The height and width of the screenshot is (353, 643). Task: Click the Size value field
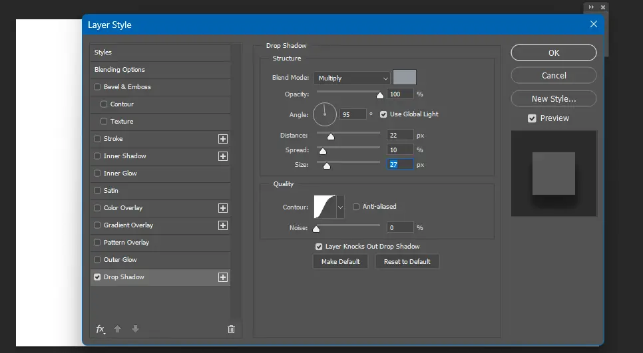(400, 165)
